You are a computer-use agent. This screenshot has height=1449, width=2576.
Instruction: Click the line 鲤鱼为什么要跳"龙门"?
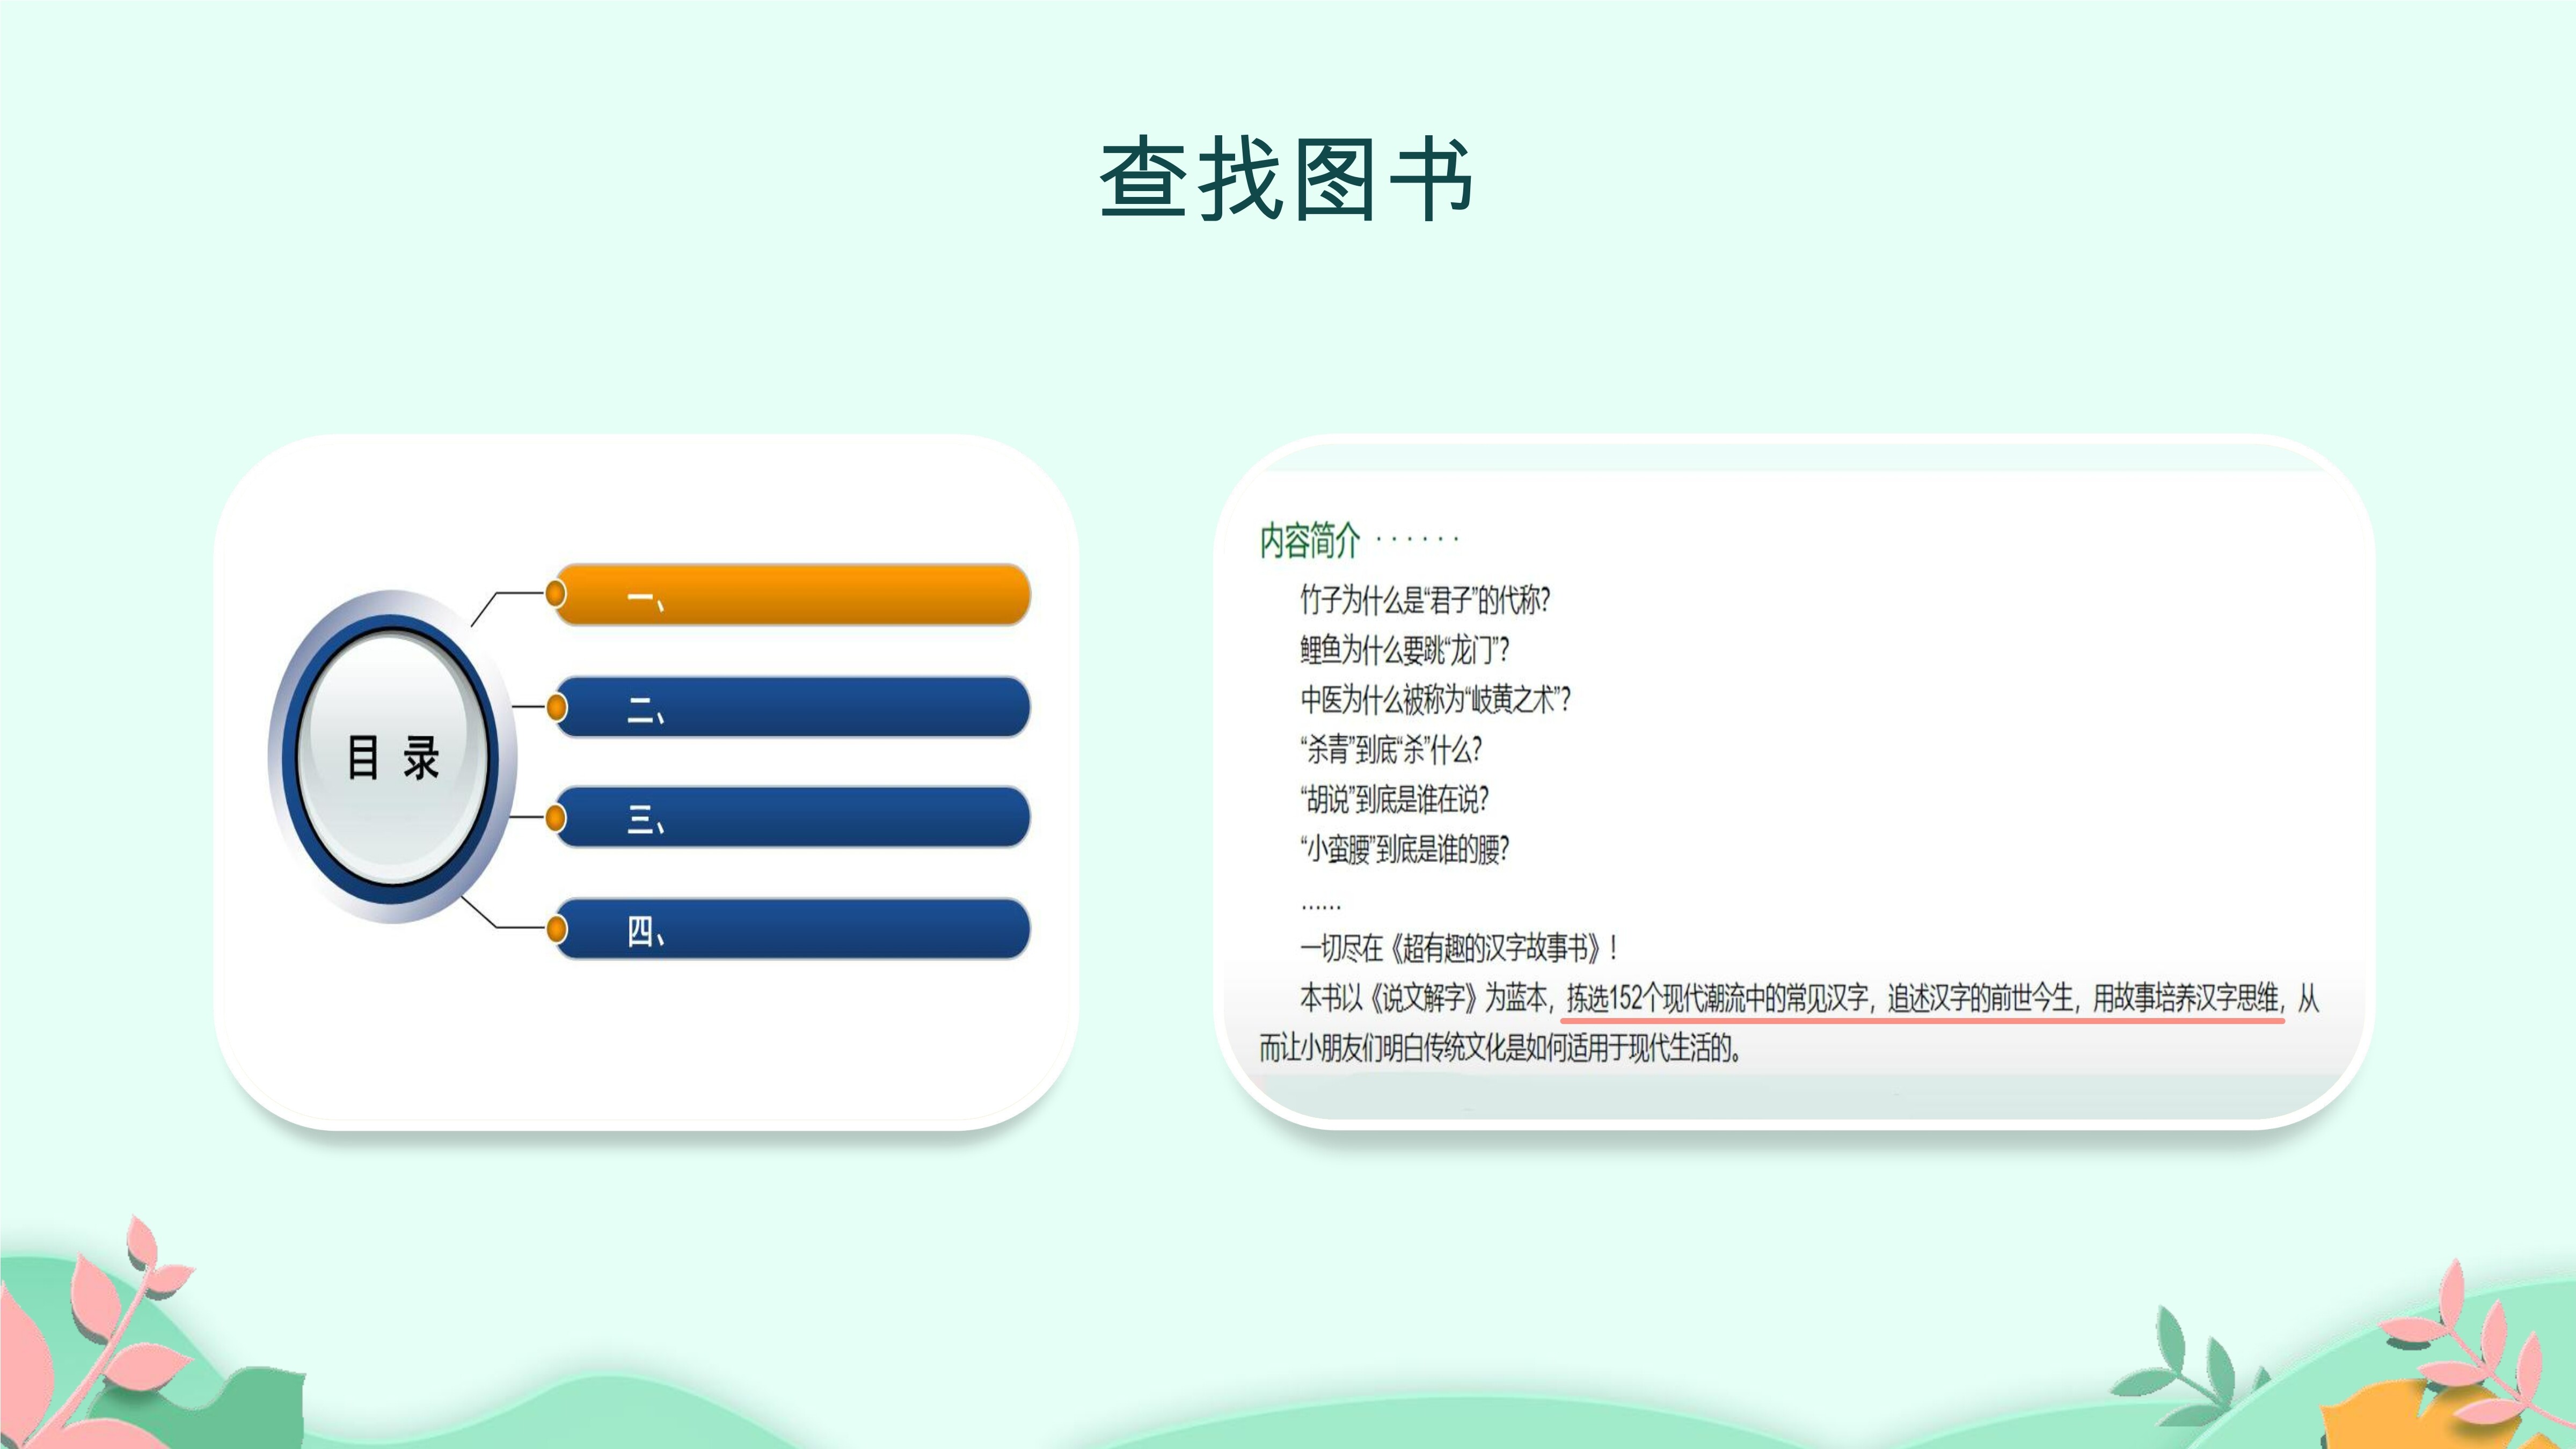[1404, 650]
